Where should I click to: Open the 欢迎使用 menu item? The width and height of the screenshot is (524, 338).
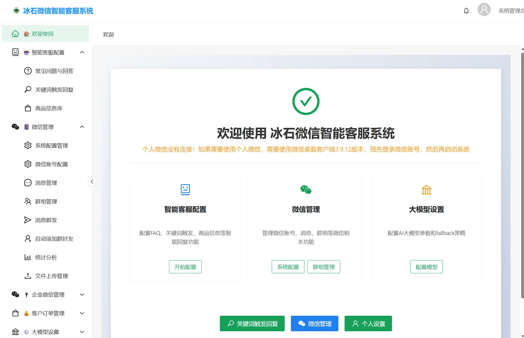click(46, 34)
